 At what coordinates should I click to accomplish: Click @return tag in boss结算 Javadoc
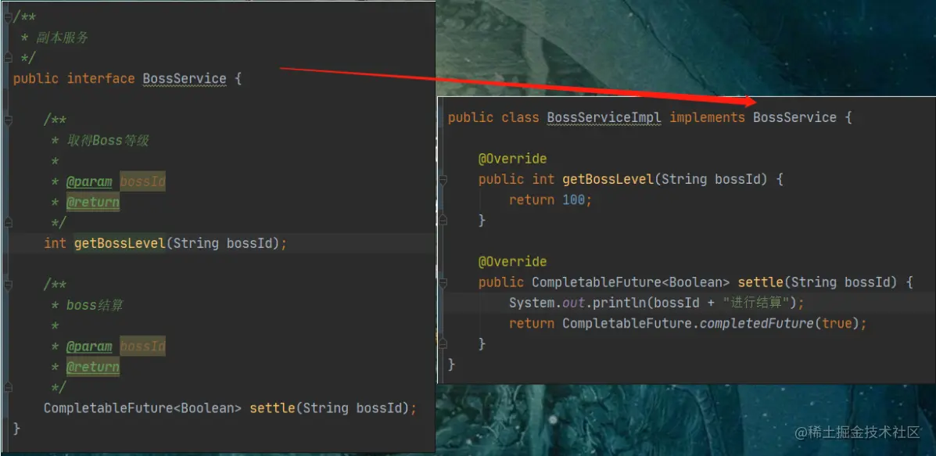tap(92, 367)
